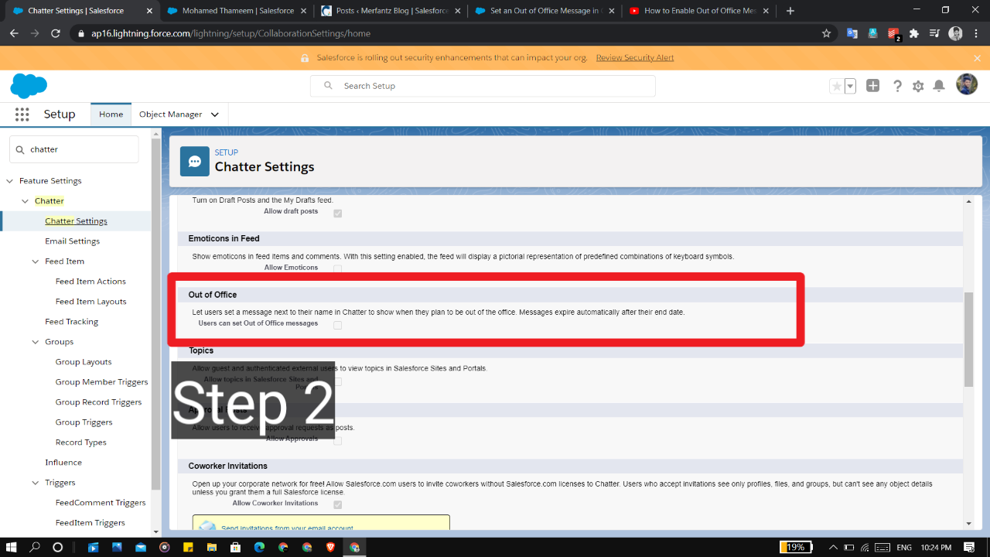Collapse the Chatter tree node
Image resolution: width=990 pixels, height=557 pixels.
click(26, 201)
